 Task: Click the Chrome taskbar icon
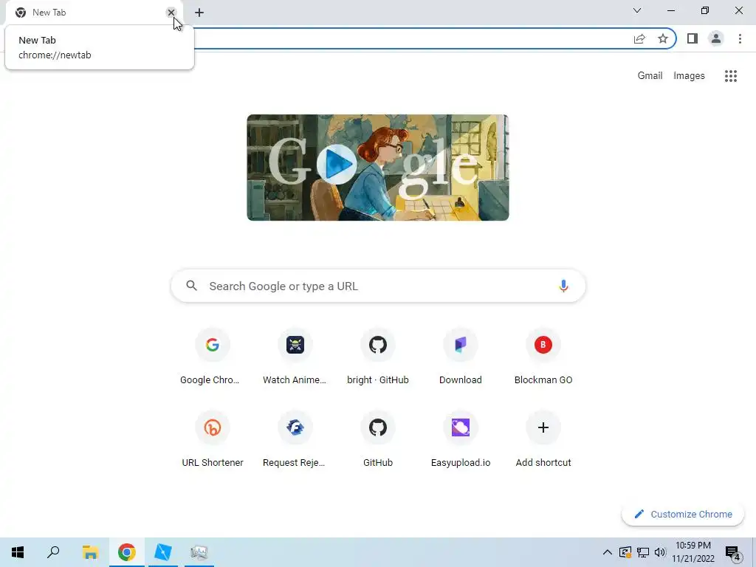(x=126, y=552)
